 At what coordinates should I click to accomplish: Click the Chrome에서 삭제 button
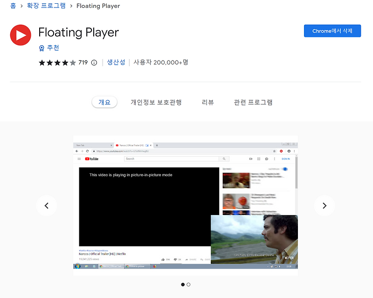pyautogui.click(x=332, y=30)
